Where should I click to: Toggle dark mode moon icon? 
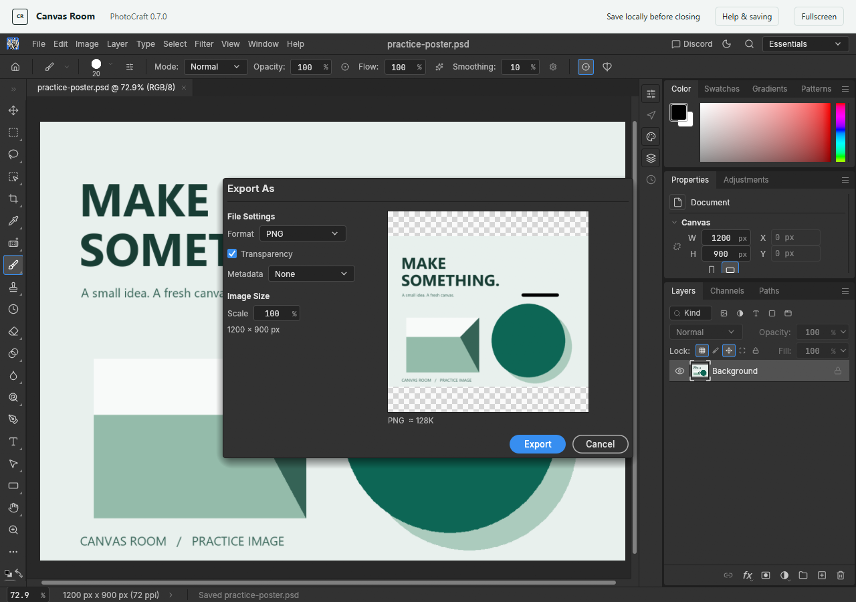(727, 43)
